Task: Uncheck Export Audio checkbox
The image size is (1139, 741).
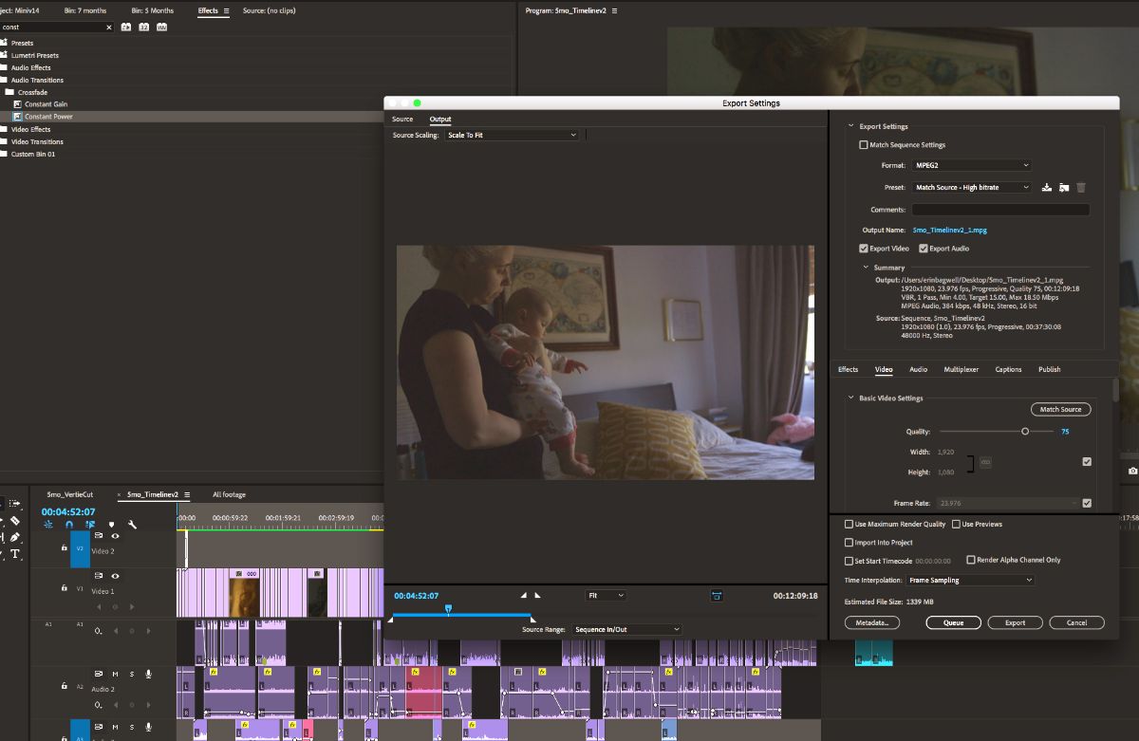Action: [923, 249]
